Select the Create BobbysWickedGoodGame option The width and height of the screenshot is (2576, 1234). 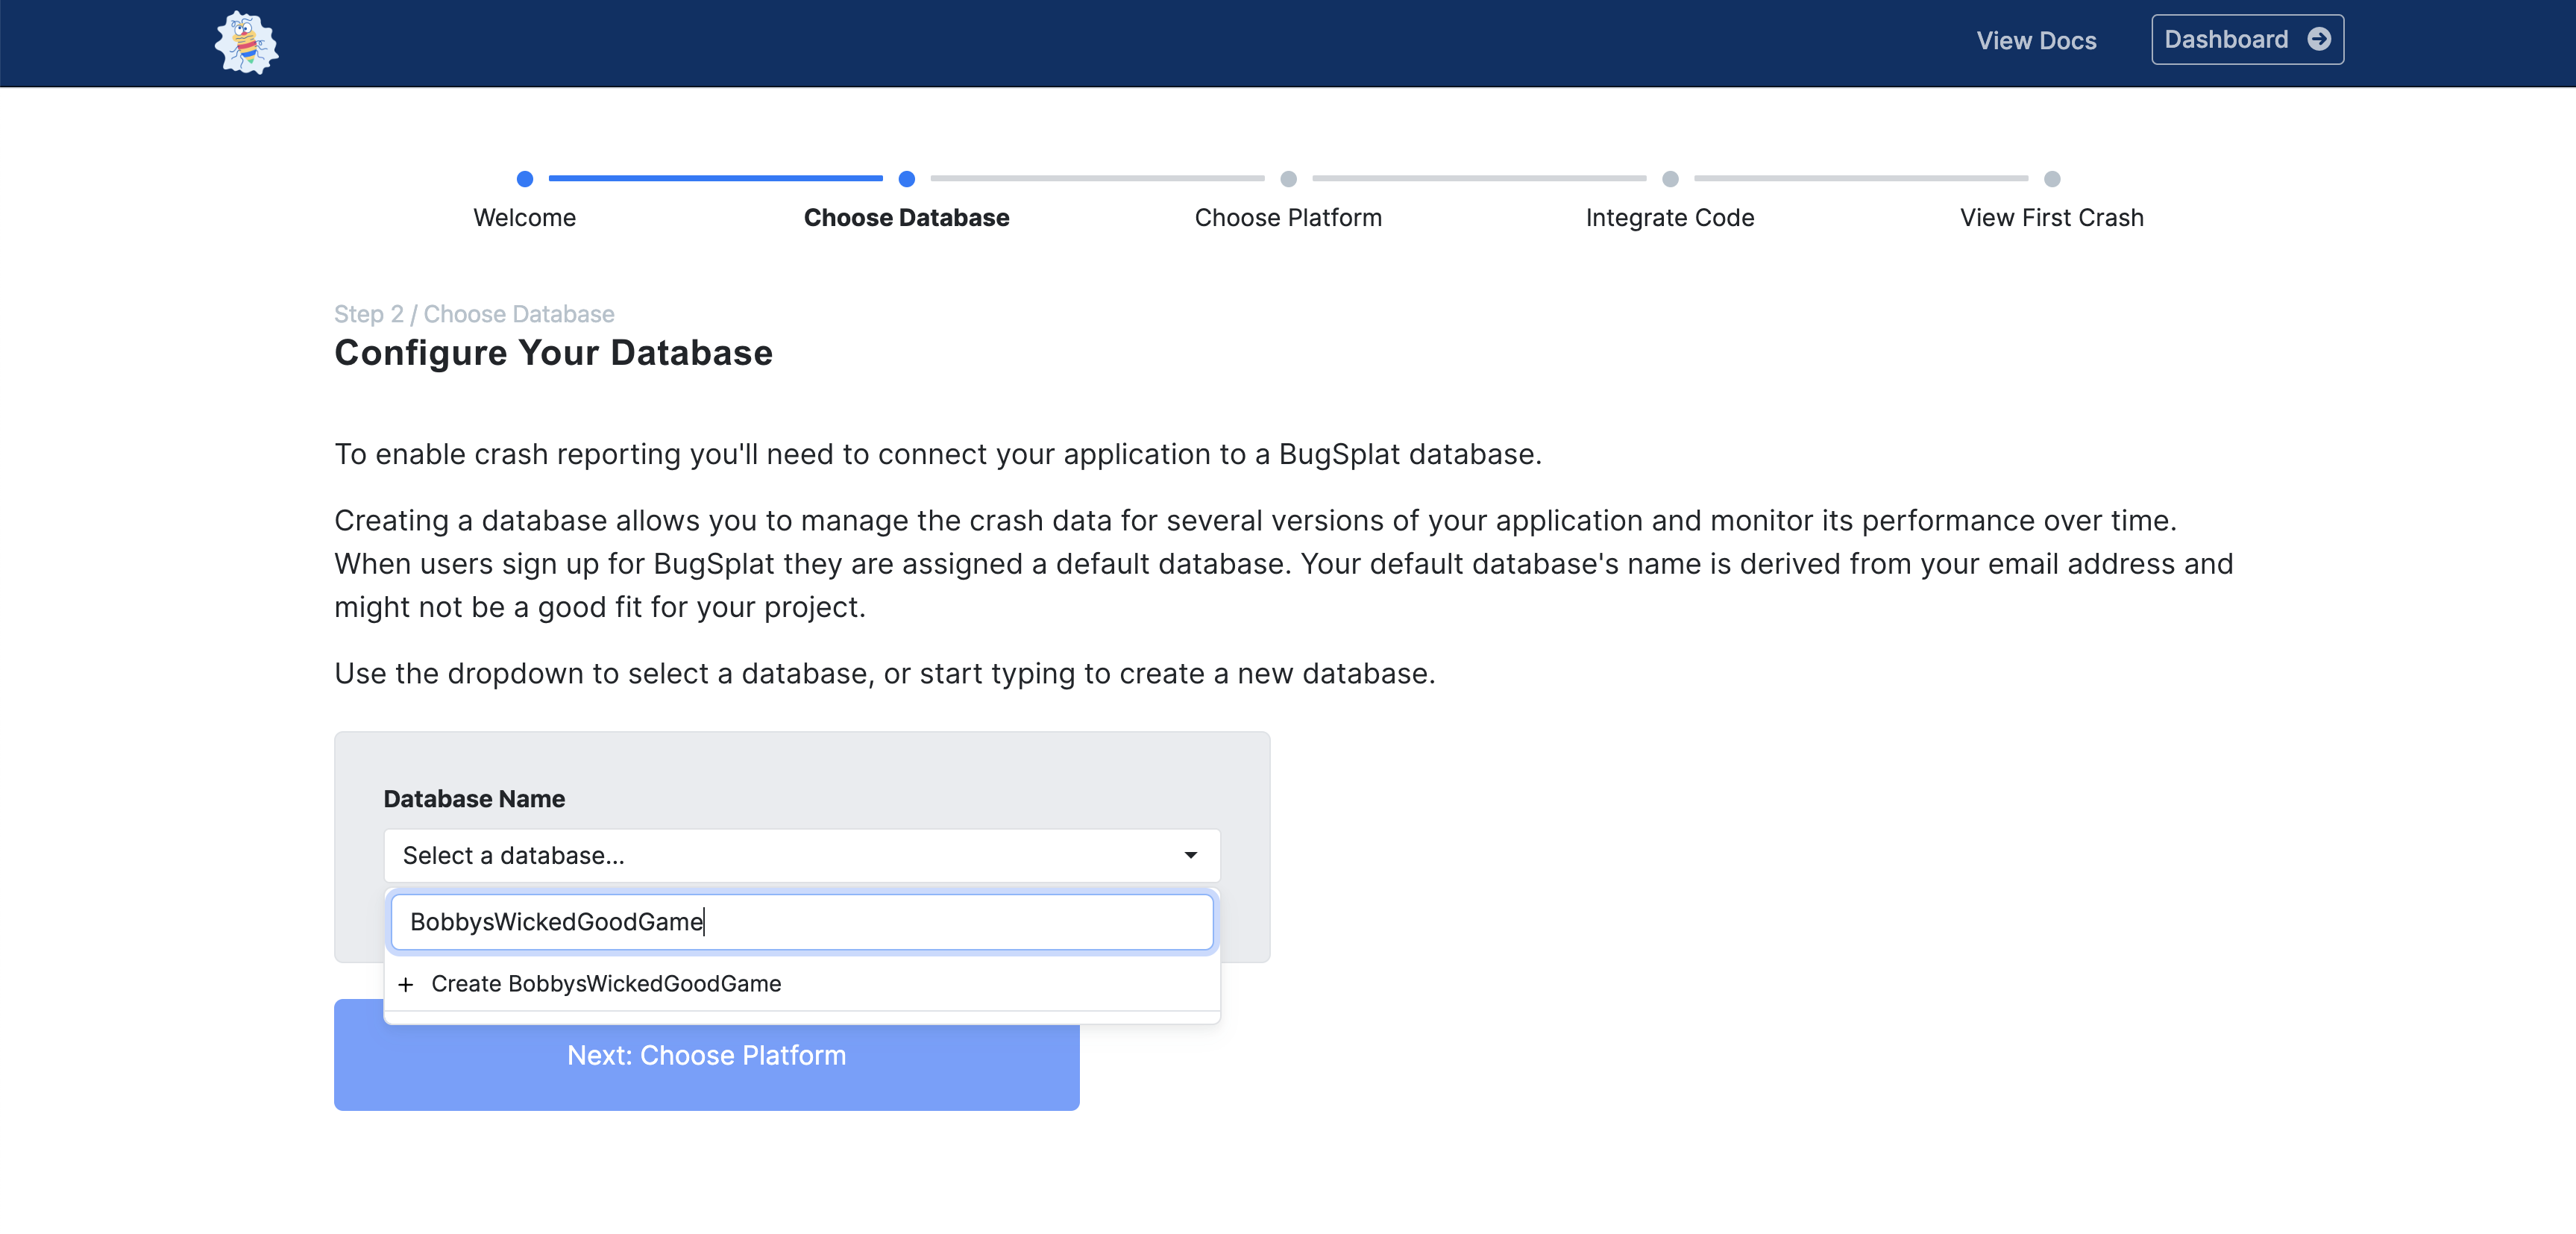(x=606, y=984)
